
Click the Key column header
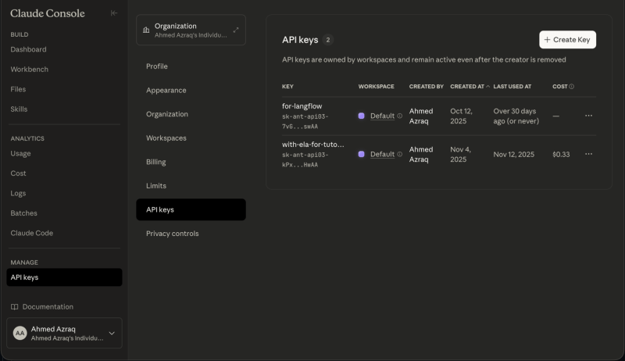click(x=287, y=87)
